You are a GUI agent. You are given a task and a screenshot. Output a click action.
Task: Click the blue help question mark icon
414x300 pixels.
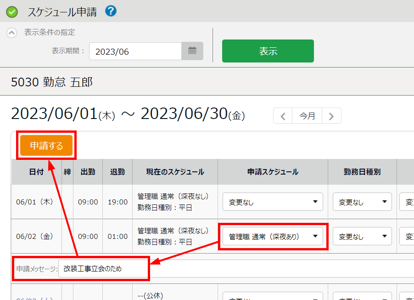click(111, 11)
